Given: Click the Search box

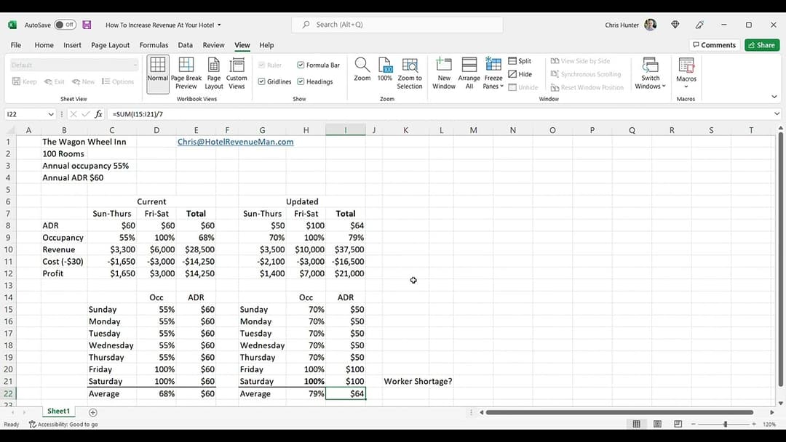Looking at the screenshot, I should tap(397, 25).
